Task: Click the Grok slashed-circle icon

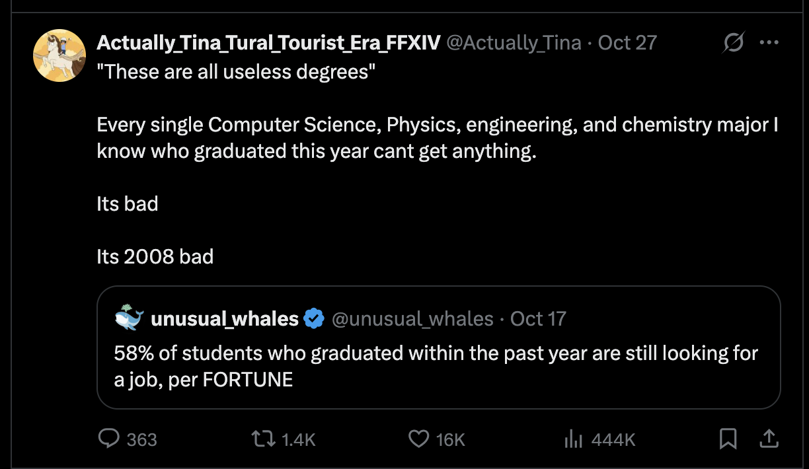Action: 732,43
